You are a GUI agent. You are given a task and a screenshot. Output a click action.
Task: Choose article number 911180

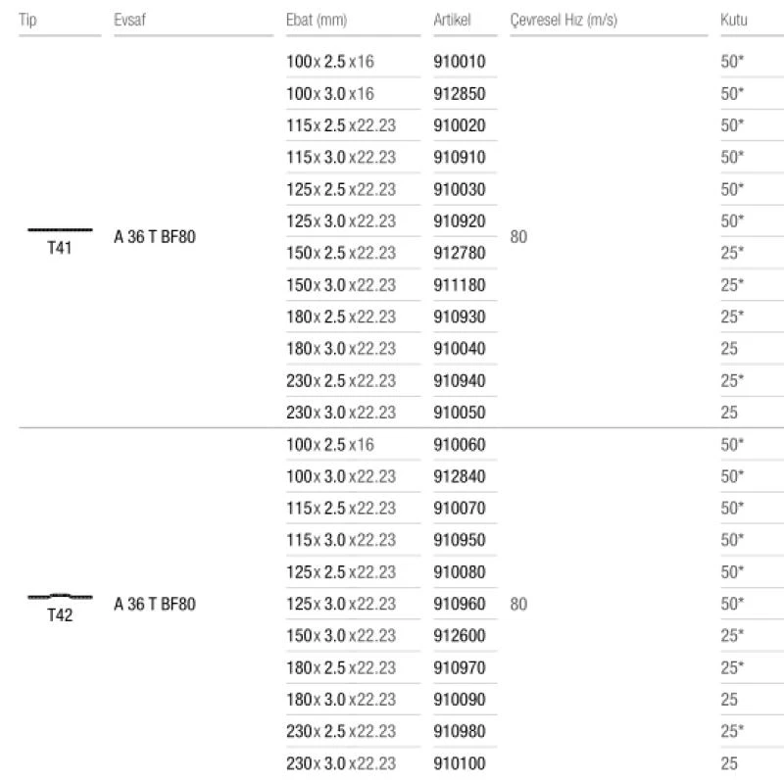pyautogui.click(x=460, y=285)
